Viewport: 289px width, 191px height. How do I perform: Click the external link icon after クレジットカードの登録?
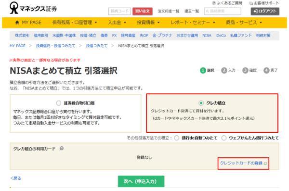point(265,164)
